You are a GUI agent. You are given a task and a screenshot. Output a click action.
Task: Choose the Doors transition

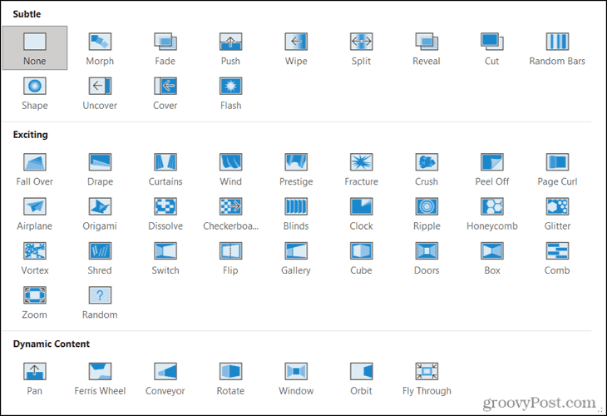pos(427,258)
